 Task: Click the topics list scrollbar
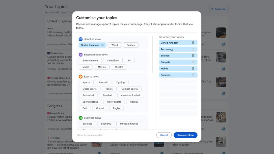pos(152,54)
